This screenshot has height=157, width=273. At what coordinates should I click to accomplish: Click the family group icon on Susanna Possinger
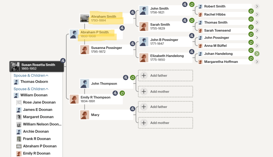tap(133, 43)
